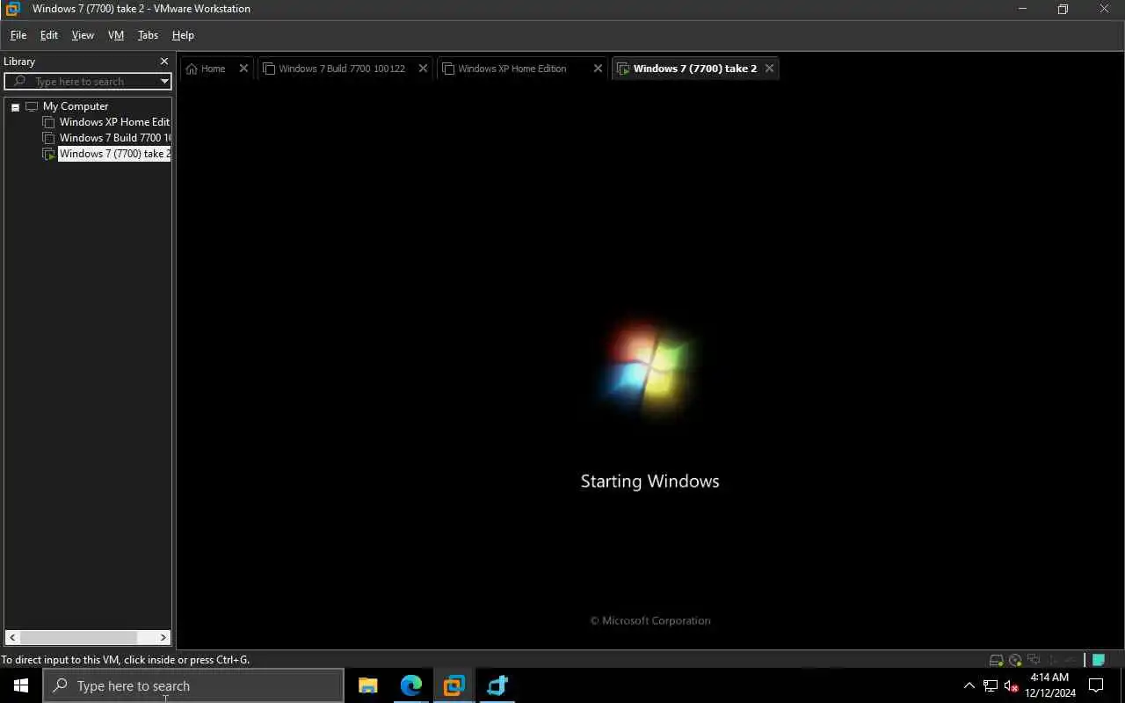The image size is (1125, 703).
Task: Minimize the VMware Workstation window
Action: (x=1022, y=9)
